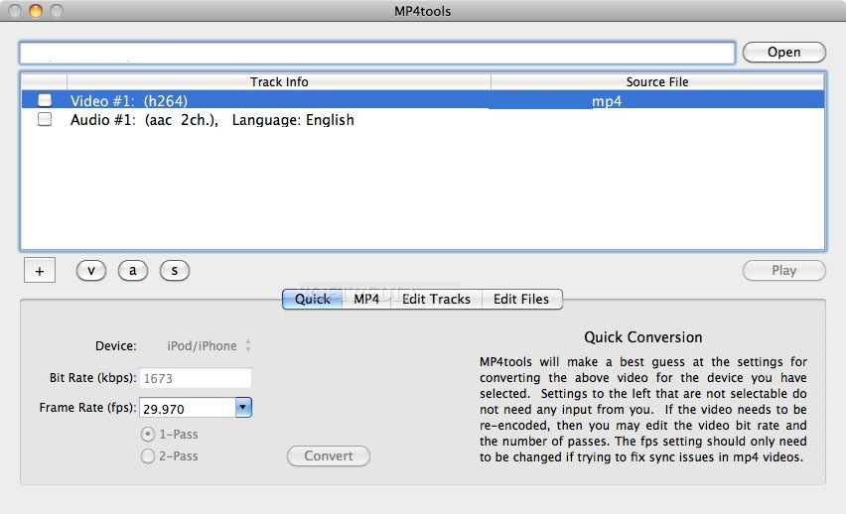Viewport: 846px width, 514px height.
Task: Click the Source File column header
Action: (x=657, y=82)
